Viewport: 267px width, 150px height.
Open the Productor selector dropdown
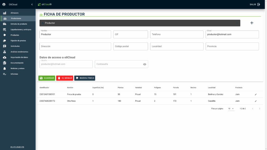coord(139,23)
